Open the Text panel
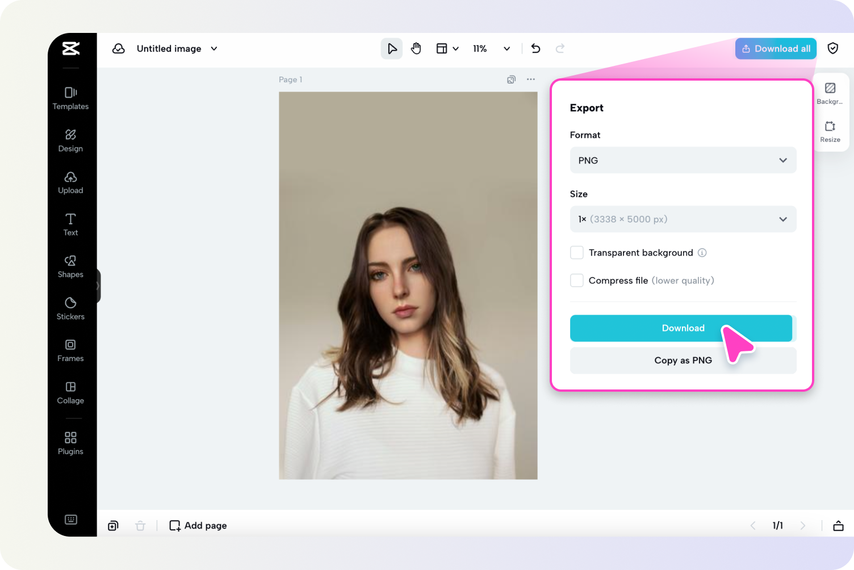Viewport: 854px width, 570px height. pos(70,224)
